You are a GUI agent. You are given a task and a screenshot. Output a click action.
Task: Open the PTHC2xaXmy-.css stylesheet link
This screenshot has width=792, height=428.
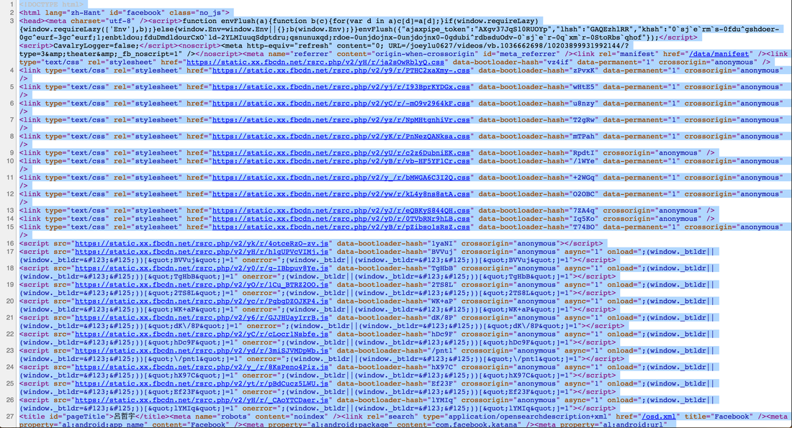tap(341, 70)
